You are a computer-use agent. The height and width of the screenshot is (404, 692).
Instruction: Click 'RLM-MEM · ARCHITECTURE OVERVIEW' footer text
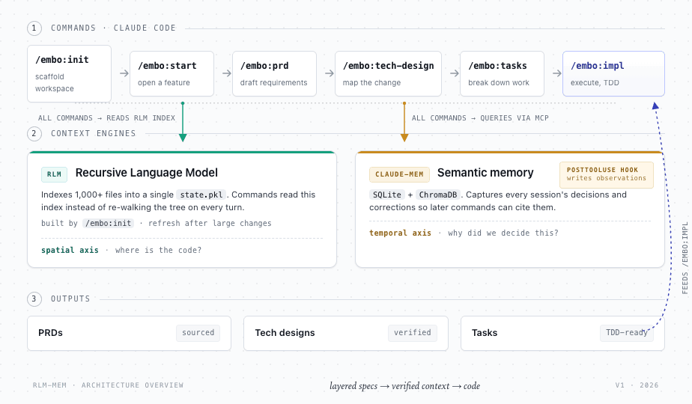108,385
